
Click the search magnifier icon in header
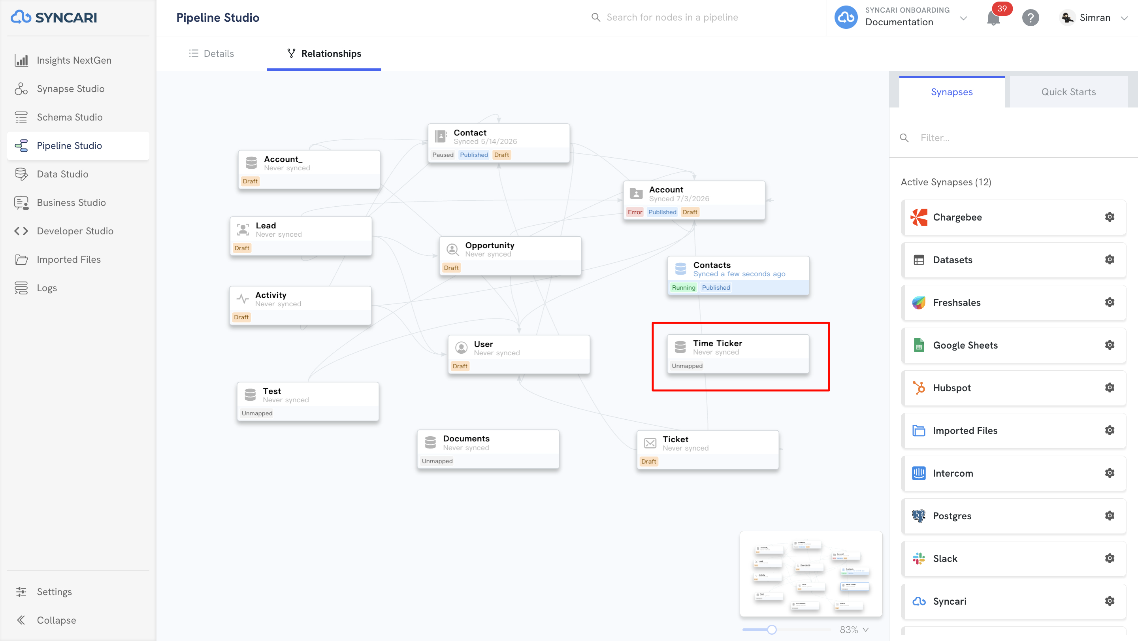[596, 17]
